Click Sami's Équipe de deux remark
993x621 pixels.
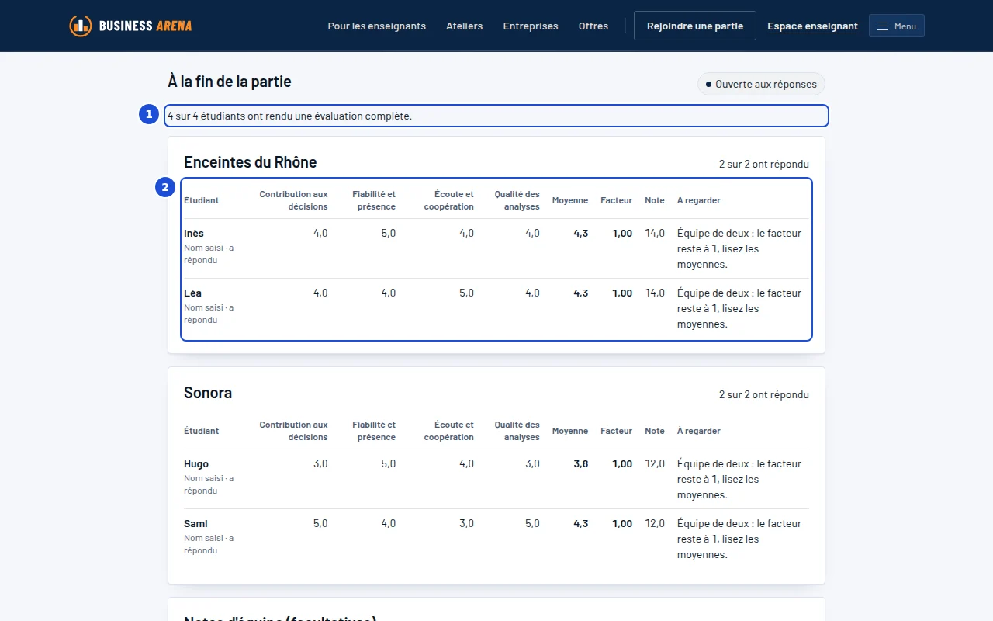point(739,539)
